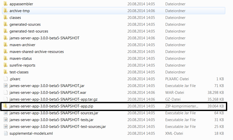The width and height of the screenshot is (233, 140).
Task: Click the .plxarc file icon
Action: click(x=6, y=79)
